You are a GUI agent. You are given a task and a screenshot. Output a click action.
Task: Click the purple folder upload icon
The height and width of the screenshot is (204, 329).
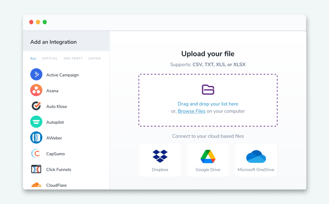click(208, 90)
